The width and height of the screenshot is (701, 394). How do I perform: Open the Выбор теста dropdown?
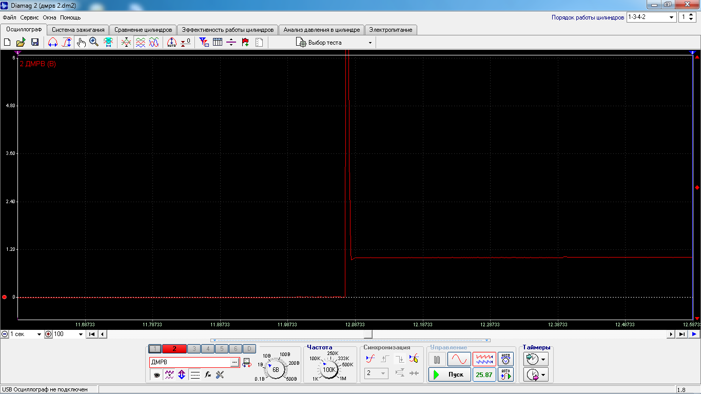334,43
